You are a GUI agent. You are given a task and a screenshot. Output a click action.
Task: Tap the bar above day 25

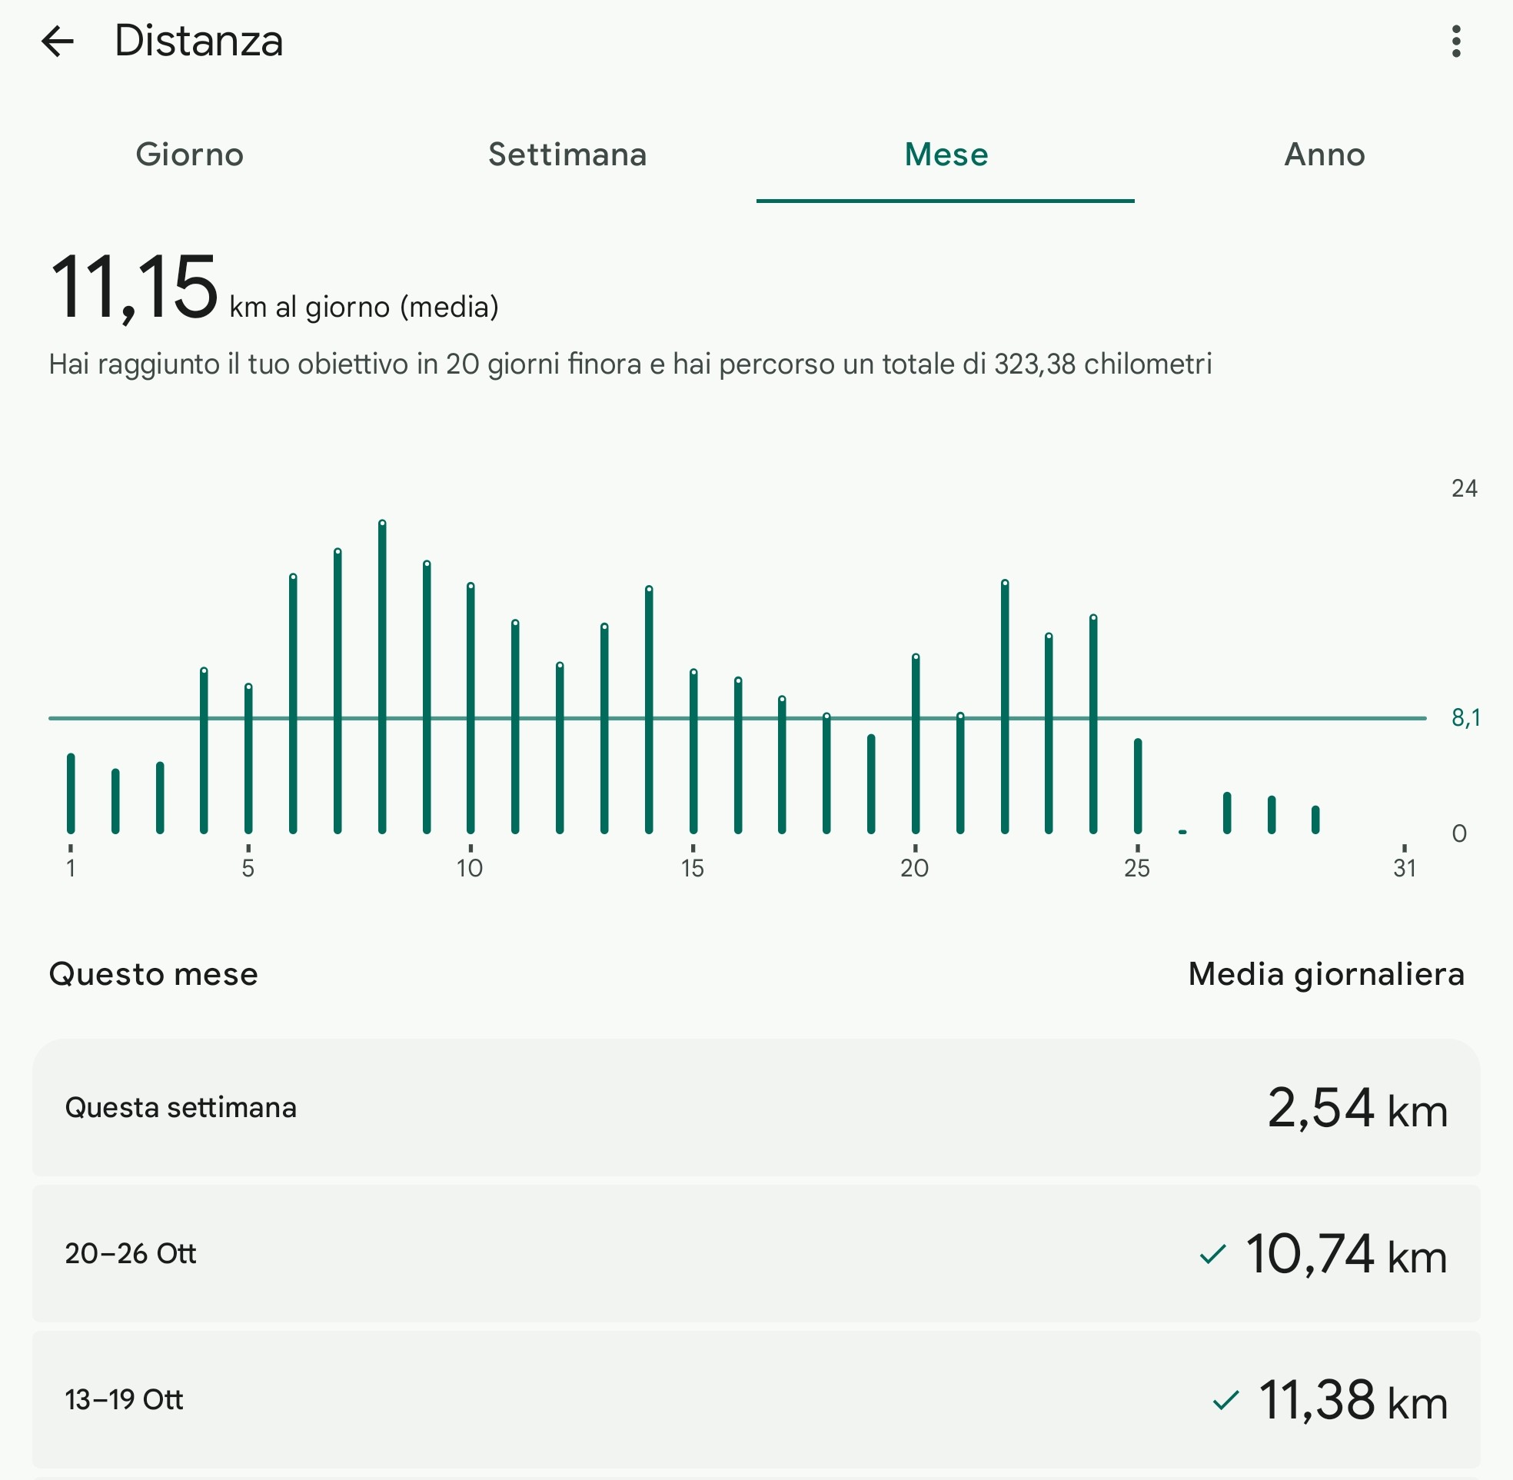tap(1138, 785)
